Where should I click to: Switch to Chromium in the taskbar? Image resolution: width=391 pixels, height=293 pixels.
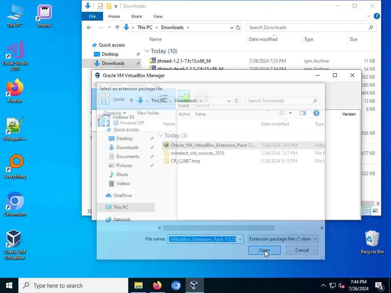pos(176,285)
